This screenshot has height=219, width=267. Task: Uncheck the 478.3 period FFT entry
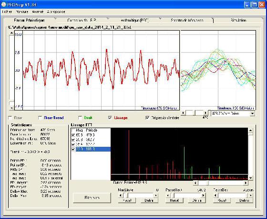pos(73,135)
